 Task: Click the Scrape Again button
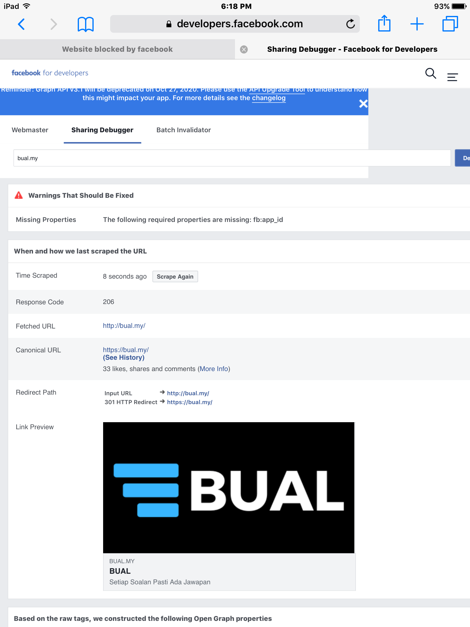175,276
